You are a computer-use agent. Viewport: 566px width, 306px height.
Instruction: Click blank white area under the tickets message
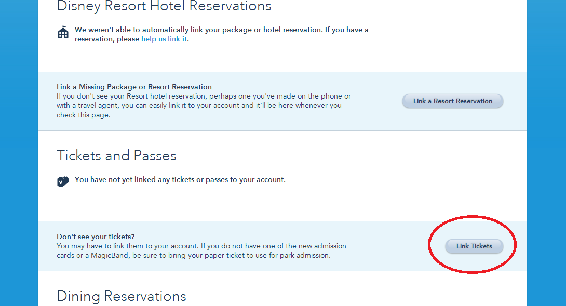(260, 205)
